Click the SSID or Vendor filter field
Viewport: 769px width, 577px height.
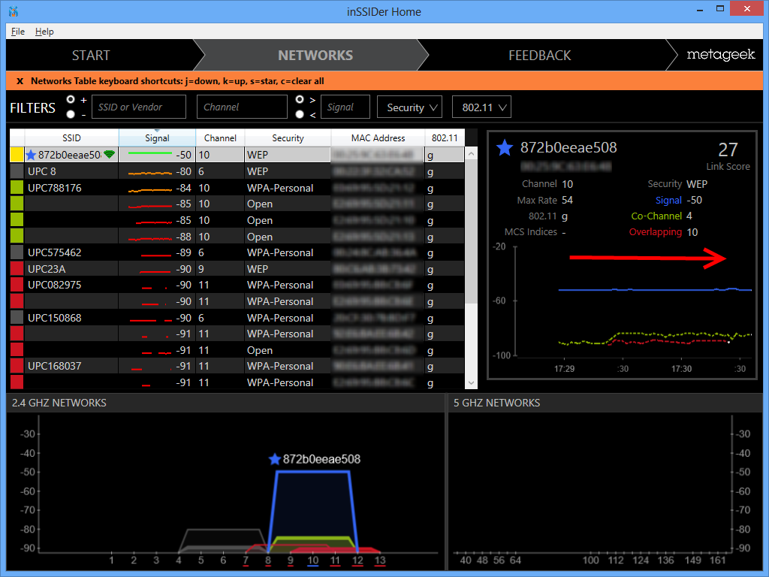pyautogui.click(x=139, y=107)
